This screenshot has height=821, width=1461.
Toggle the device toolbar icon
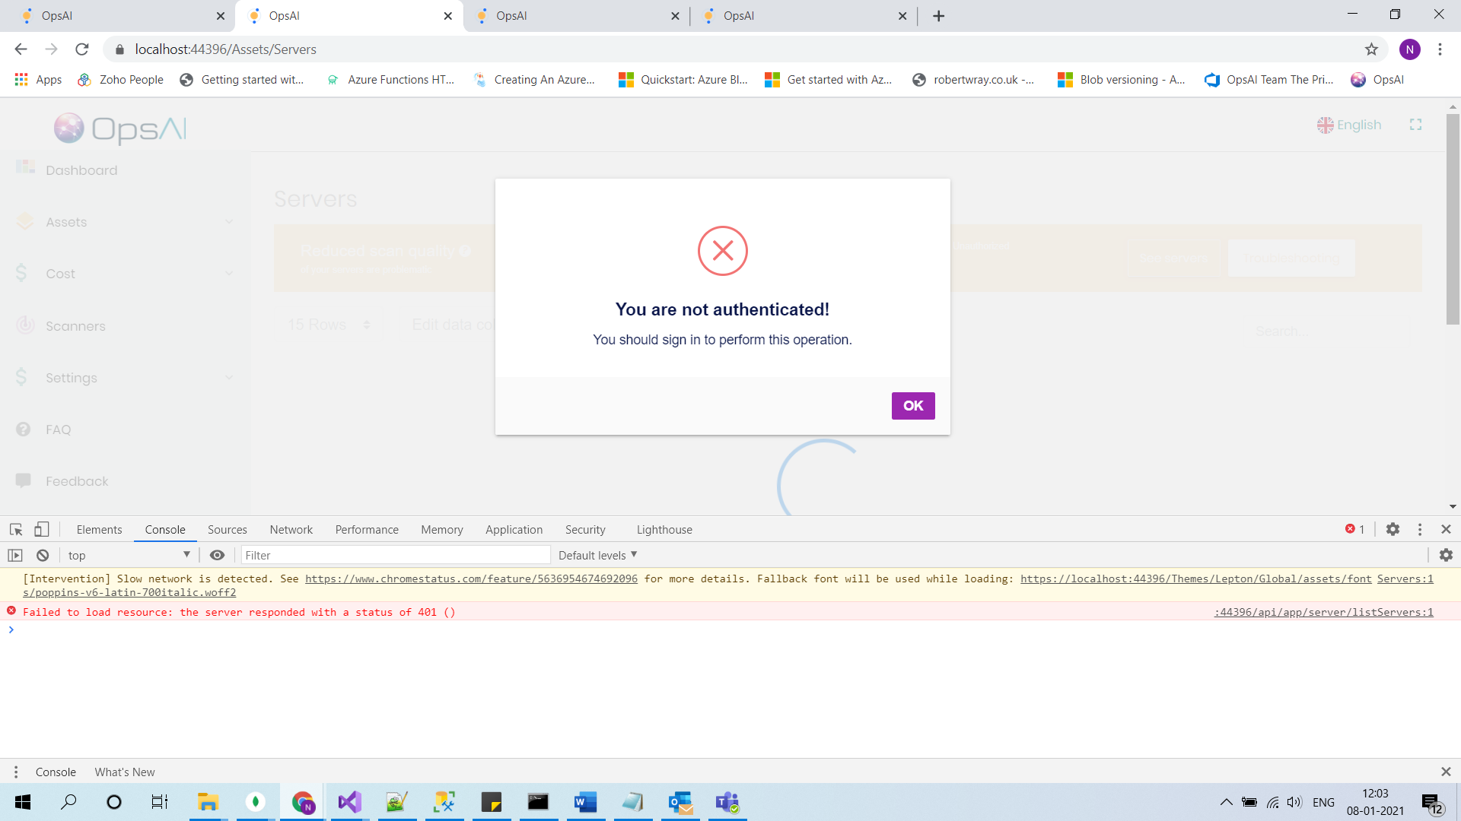42,530
